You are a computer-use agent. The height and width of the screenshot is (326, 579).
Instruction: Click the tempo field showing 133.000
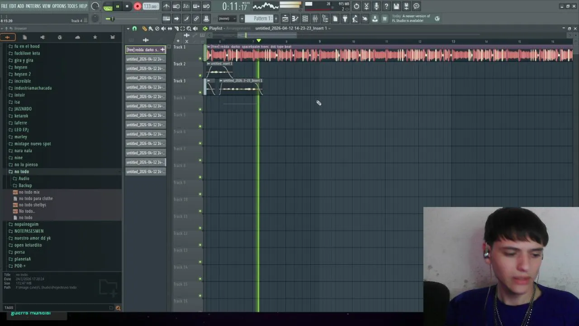click(151, 6)
